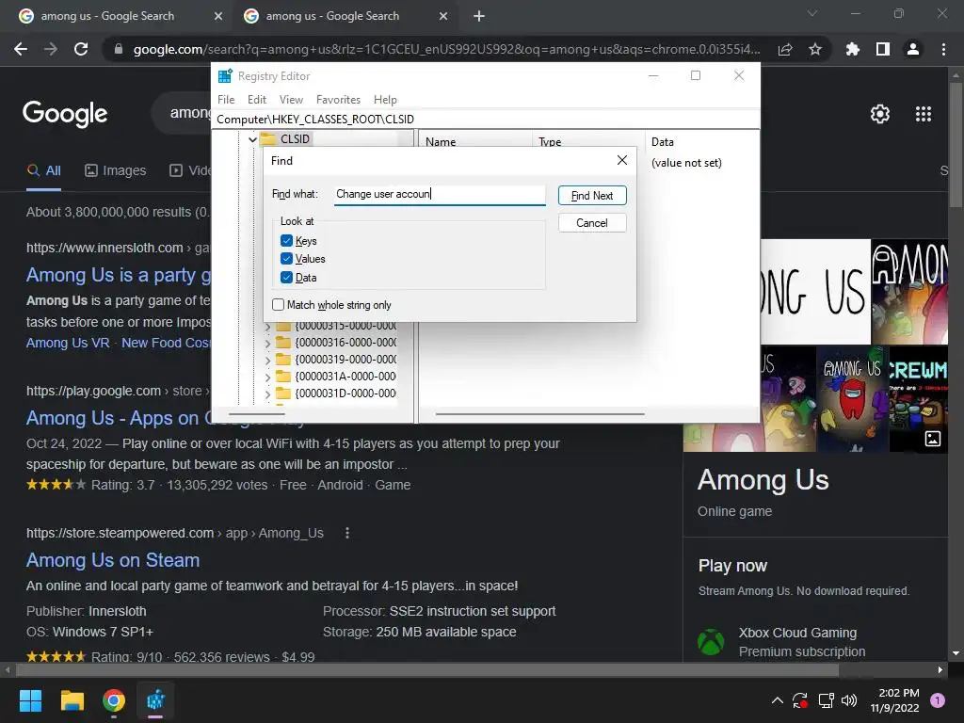Open File Explorer from taskbar

click(72, 700)
